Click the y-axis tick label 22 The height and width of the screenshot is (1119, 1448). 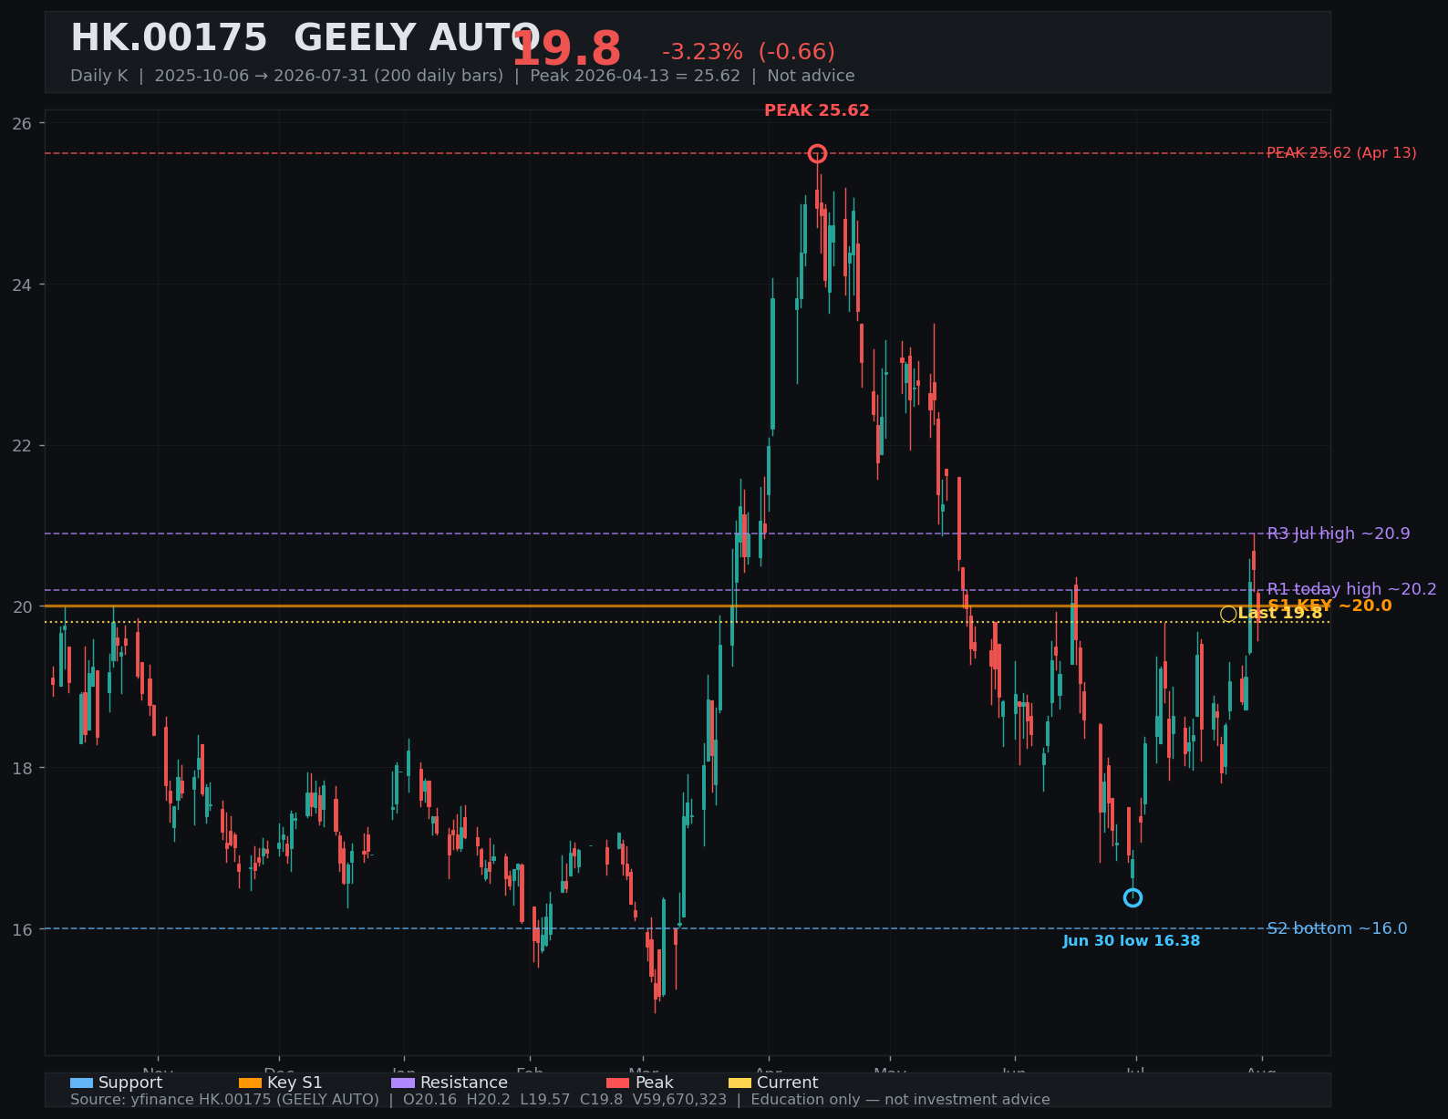click(22, 446)
